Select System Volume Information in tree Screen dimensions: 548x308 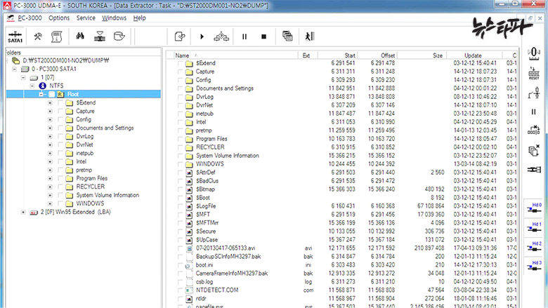click(107, 195)
